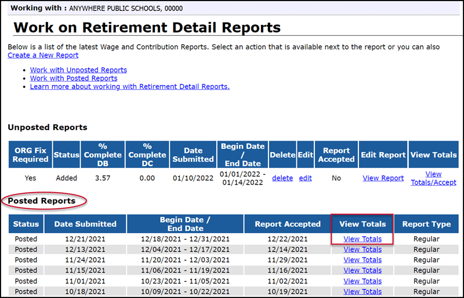The image size is (464, 298).
Task: Click the Edit Report column header
Action: [x=383, y=155]
